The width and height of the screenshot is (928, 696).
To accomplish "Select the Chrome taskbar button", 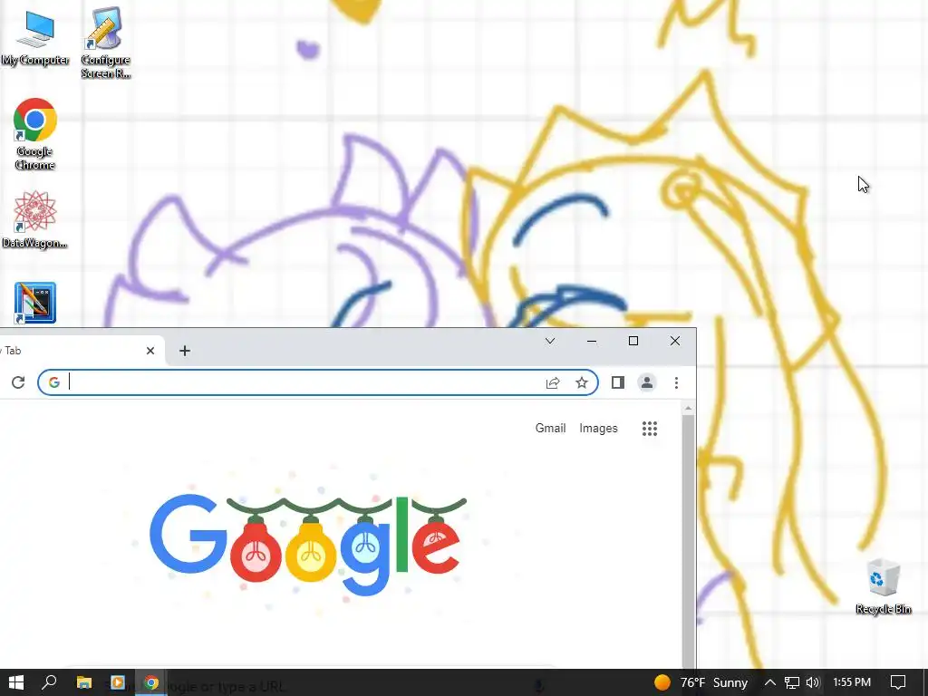I will click(x=151, y=683).
